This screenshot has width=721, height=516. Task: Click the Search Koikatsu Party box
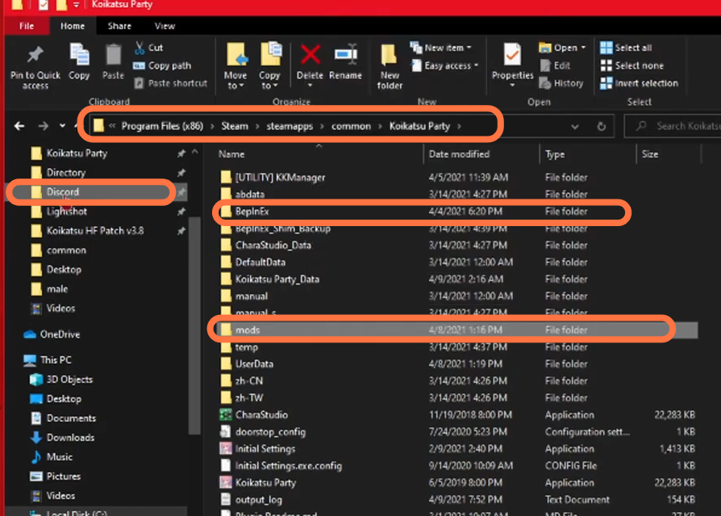tap(673, 126)
